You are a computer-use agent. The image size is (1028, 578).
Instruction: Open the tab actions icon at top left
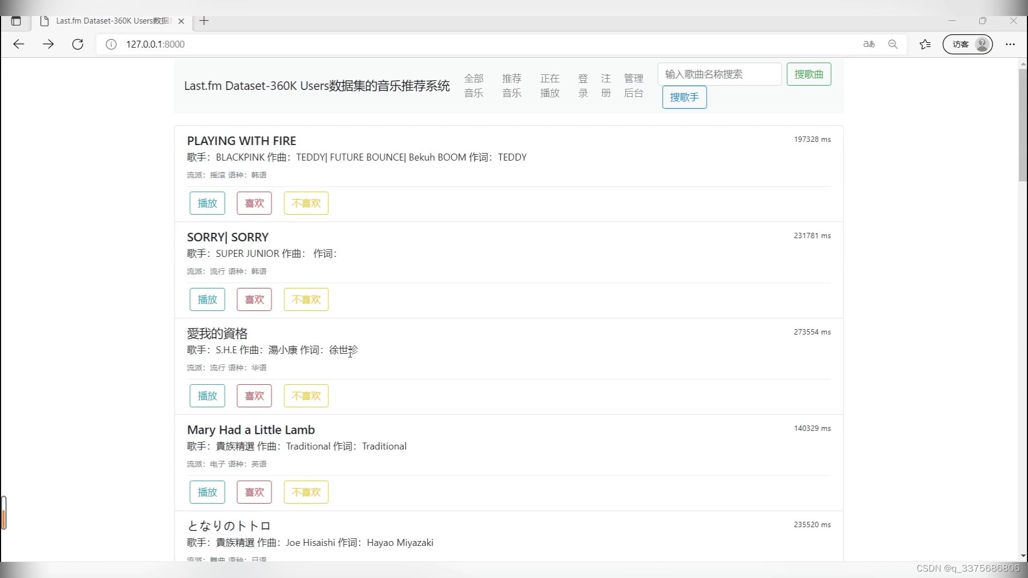(16, 21)
